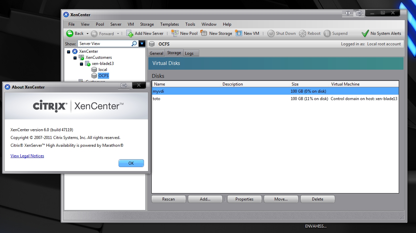This screenshot has width=416, height=233.
Task: Click the New VM toolbar icon
Action: (x=239, y=33)
